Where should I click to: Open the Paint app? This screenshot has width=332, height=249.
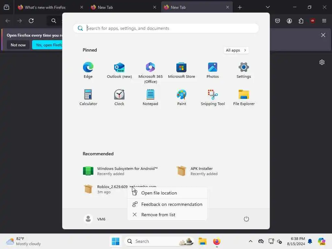pyautogui.click(x=182, y=97)
